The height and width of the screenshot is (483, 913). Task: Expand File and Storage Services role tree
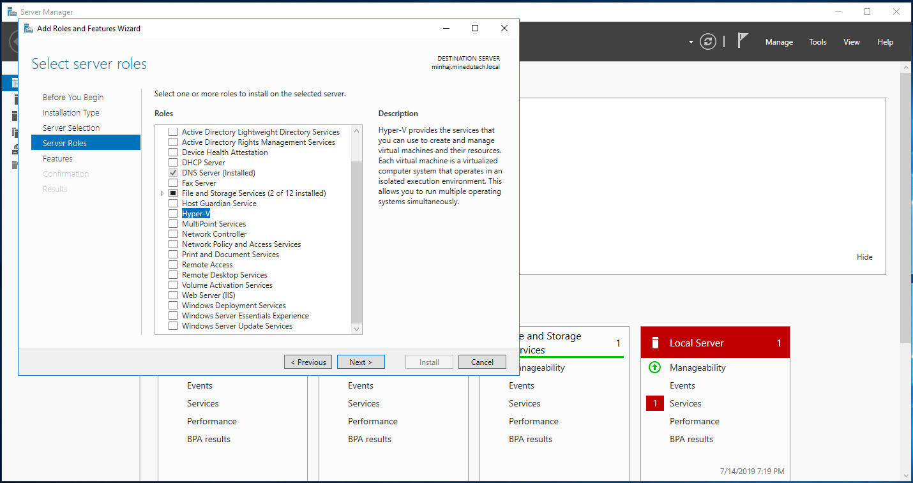pyautogui.click(x=162, y=193)
